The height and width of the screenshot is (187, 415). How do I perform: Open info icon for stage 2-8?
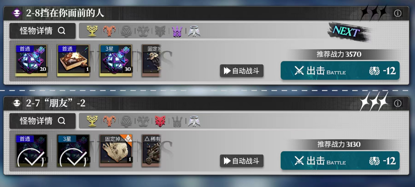397,13
